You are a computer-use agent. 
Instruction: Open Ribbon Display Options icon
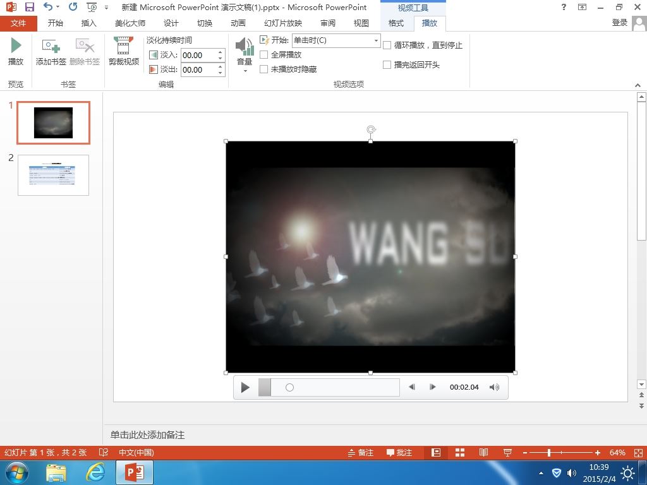pyautogui.click(x=582, y=7)
